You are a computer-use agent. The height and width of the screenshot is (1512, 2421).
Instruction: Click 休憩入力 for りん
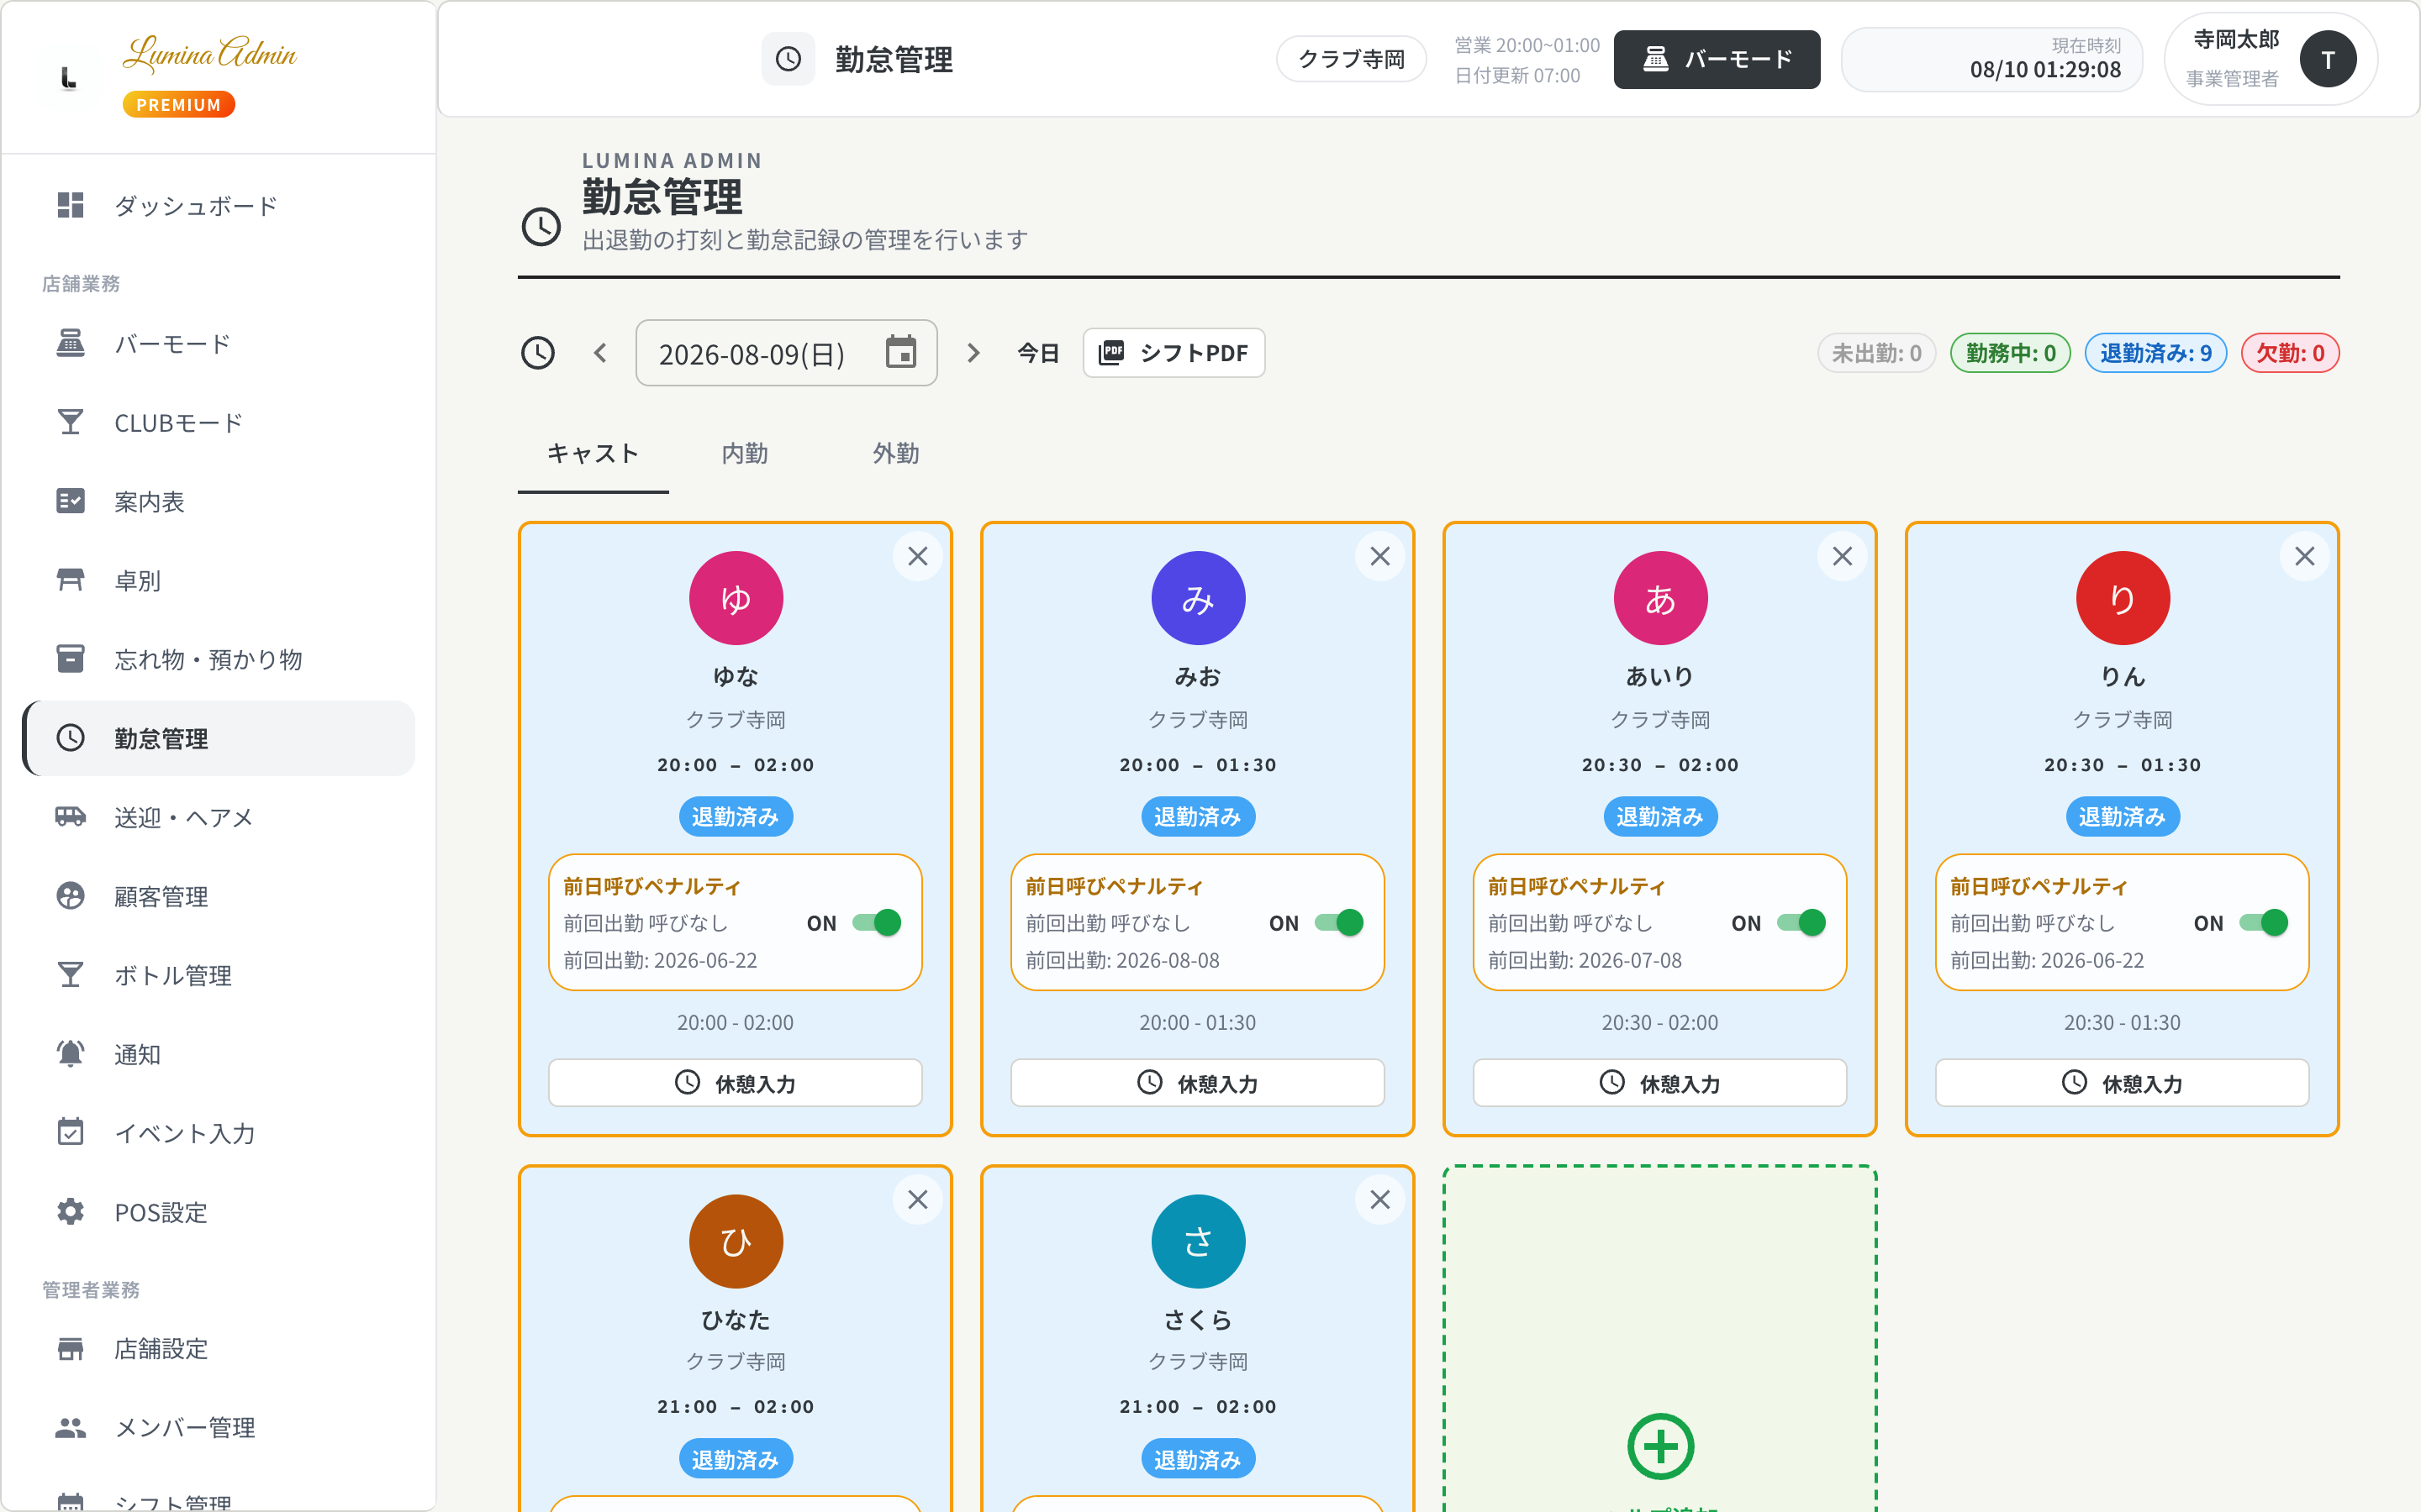coord(2122,1083)
